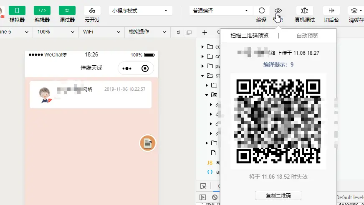This screenshot has width=364, height=205.
Task: Mute the simulator sound icon
Action: click(178, 32)
